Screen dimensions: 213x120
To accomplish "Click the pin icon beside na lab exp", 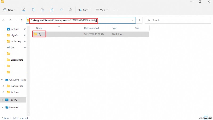I will point(24,42).
